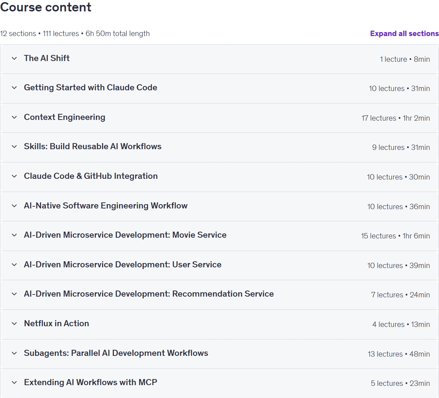
Task: Expand Skills: Build Reusable AI Workflows chevron
Action: click(14, 147)
